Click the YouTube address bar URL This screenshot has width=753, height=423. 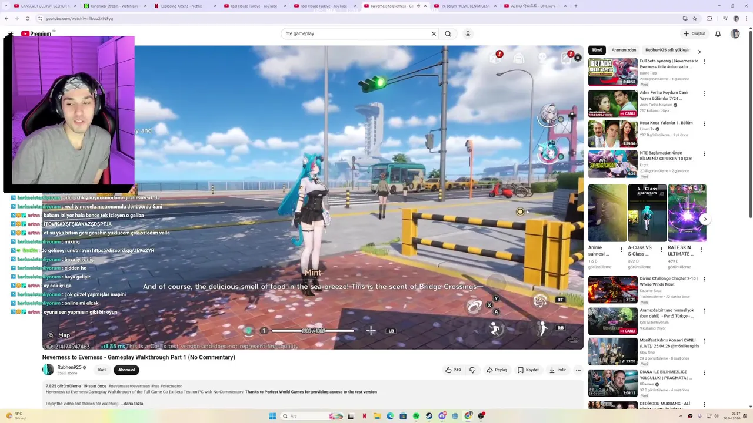click(79, 18)
